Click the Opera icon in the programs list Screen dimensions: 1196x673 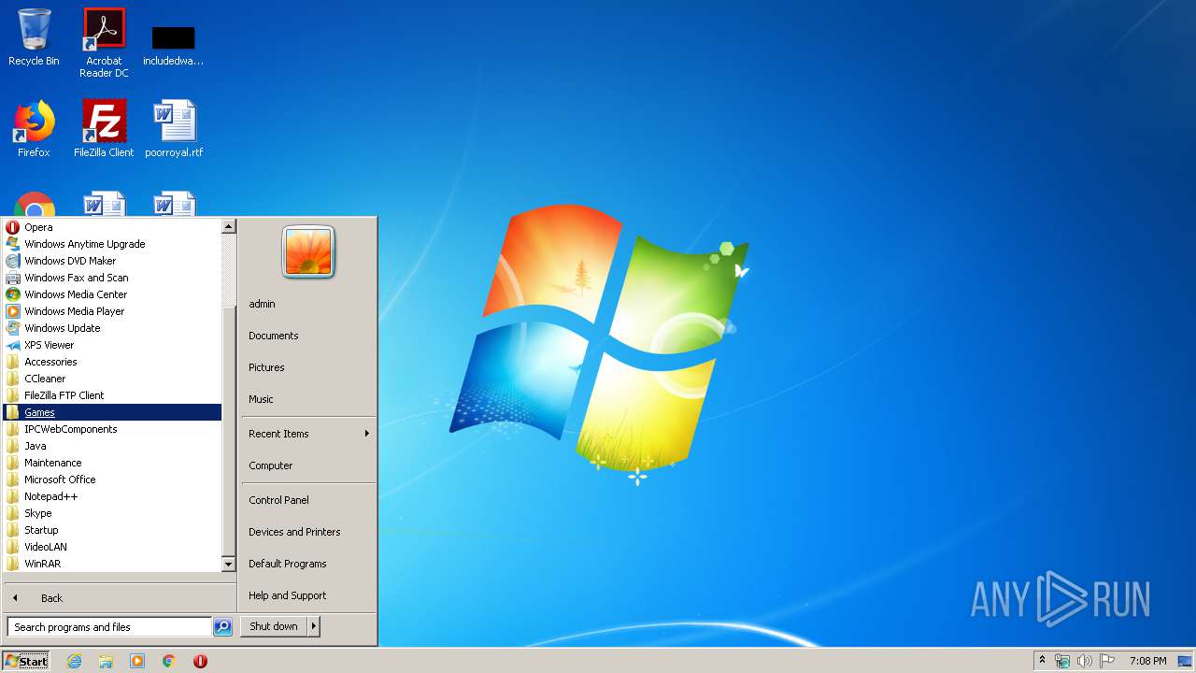13,227
